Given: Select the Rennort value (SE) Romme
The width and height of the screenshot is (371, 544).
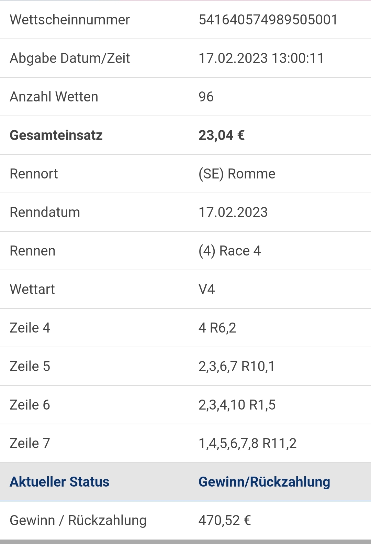Looking at the screenshot, I should (237, 174).
